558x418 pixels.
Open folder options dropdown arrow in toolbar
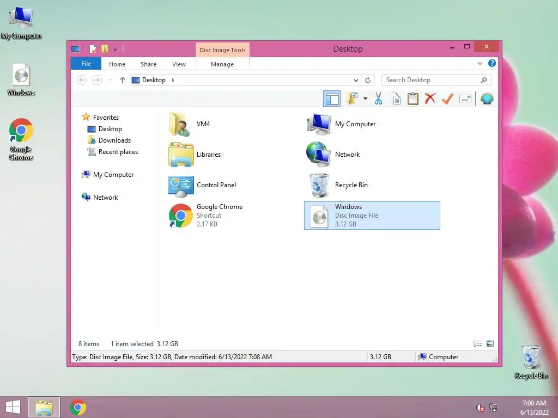pos(365,99)
